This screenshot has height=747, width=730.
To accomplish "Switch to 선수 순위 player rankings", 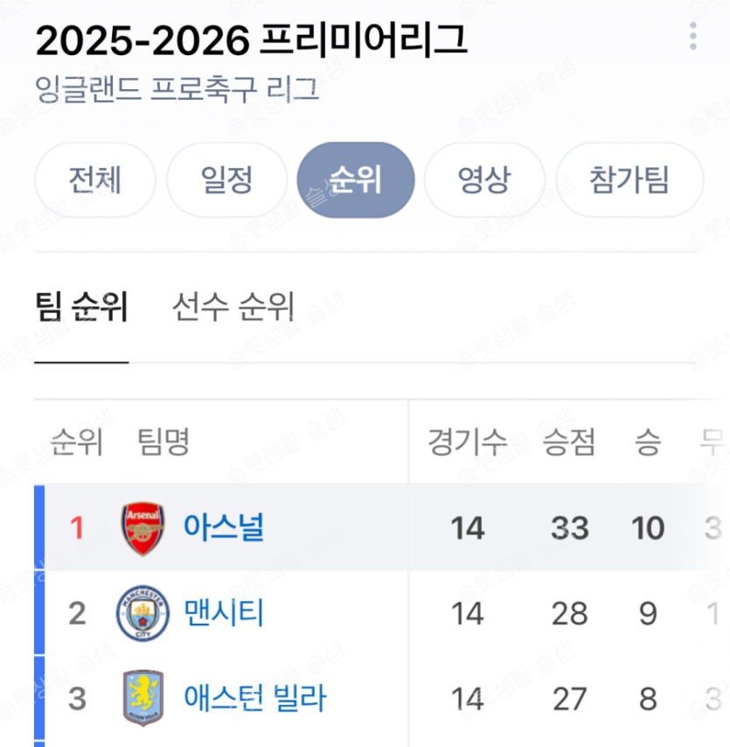I will 233,308.
